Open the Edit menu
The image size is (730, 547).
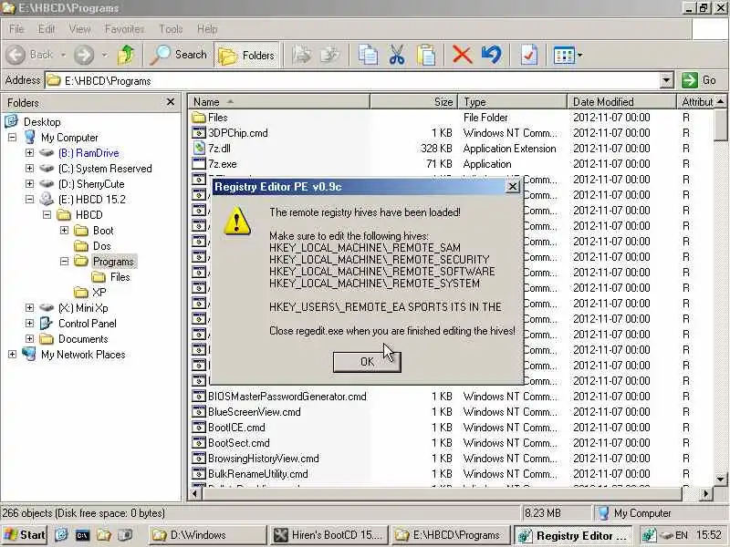[x=47, y=29]
